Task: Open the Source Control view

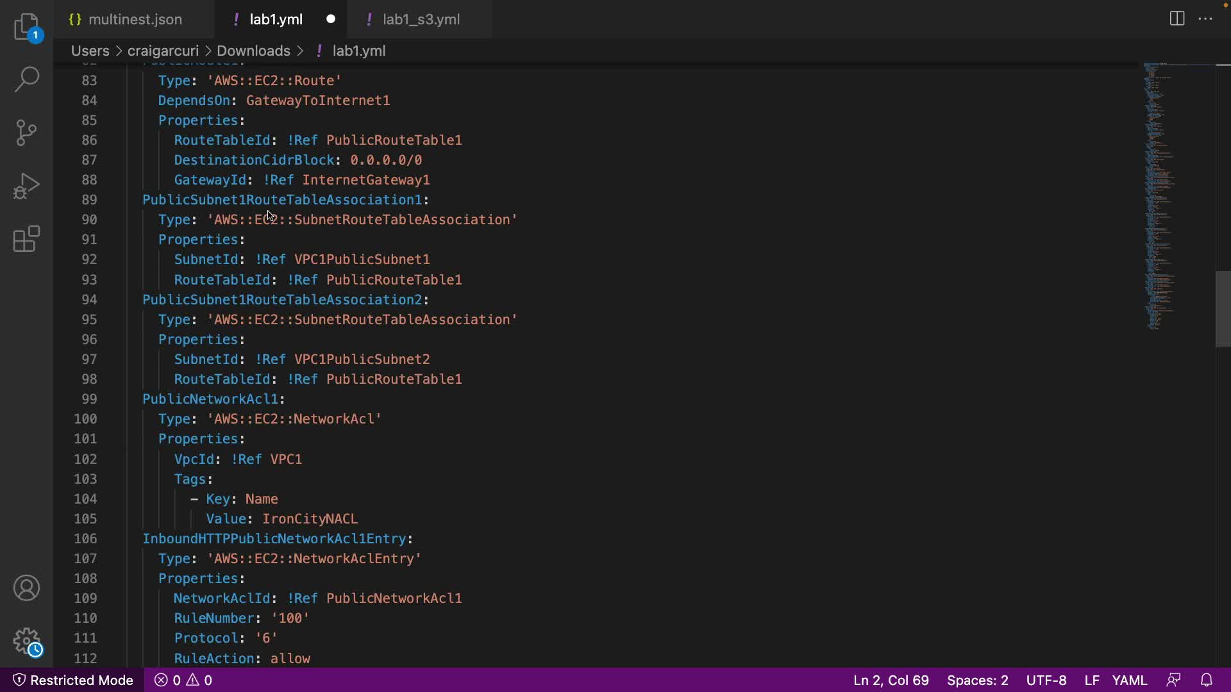Action: pos(26,133)
